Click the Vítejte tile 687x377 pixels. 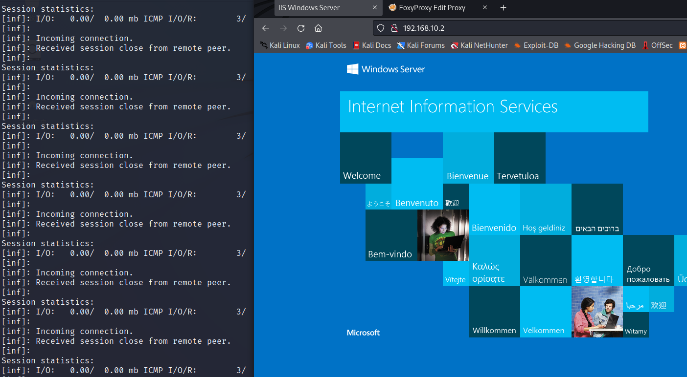(x=456, y=273)
